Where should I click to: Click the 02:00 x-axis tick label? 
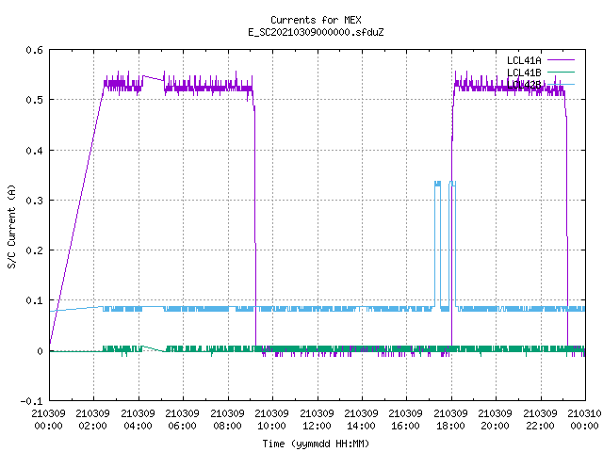click(x=92, y=426)
